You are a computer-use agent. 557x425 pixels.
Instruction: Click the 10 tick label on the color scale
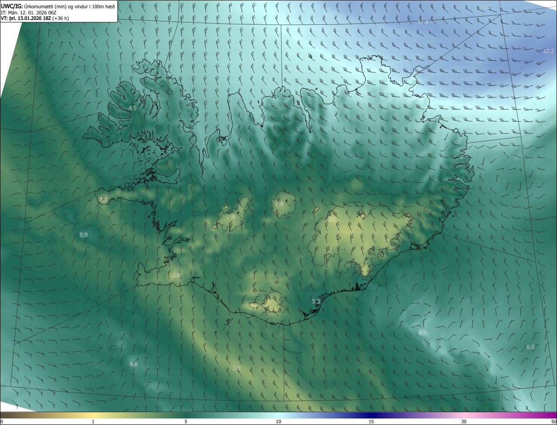coord(278,422)
